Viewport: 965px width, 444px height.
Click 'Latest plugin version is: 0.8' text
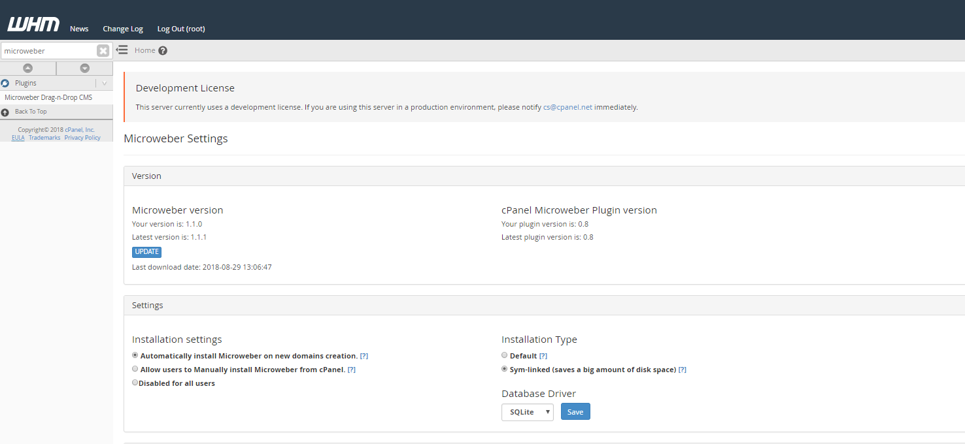tap(547, 237)
